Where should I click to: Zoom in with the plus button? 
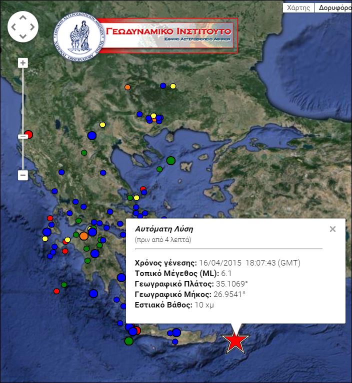pos(23,63)
